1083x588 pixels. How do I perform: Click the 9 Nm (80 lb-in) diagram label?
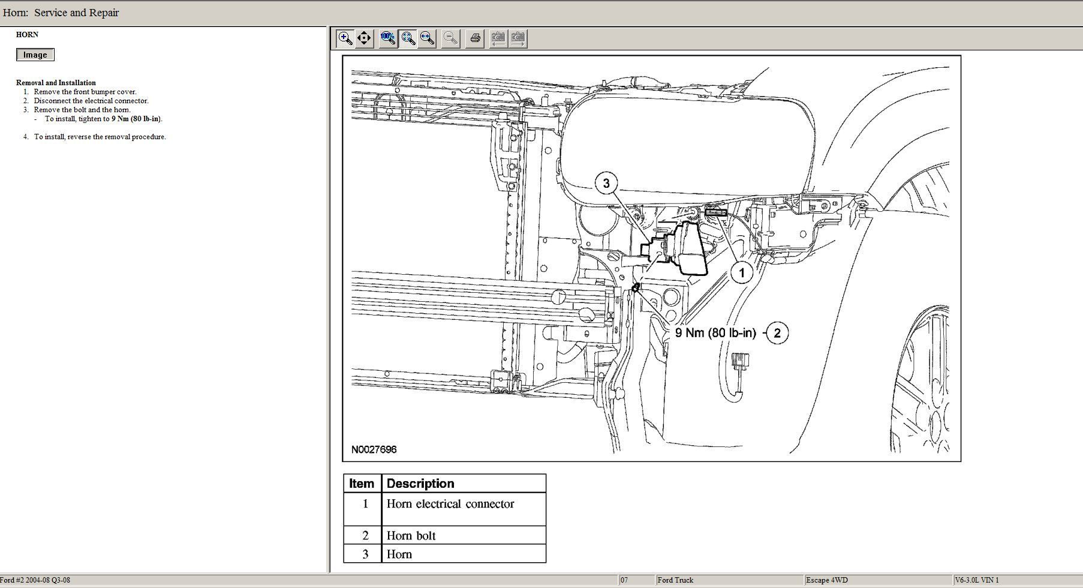[715, 333]
